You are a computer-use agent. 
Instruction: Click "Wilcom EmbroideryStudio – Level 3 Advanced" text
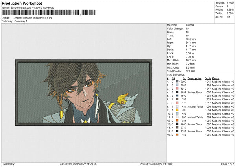coord(28,8)
